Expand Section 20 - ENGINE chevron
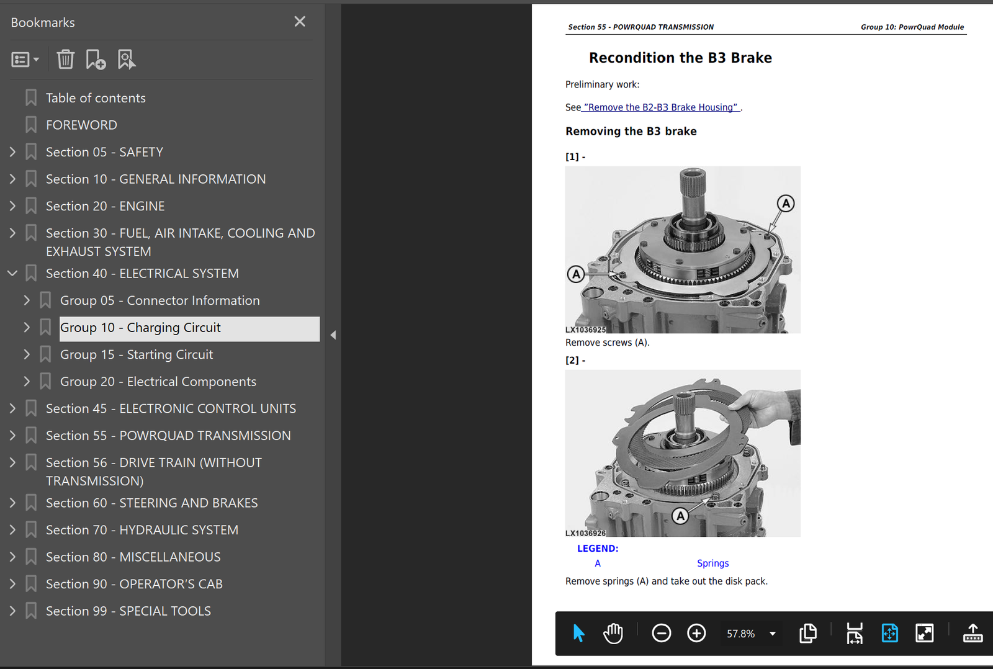This screenshot has height=669, width=993. tap(12, 206)
